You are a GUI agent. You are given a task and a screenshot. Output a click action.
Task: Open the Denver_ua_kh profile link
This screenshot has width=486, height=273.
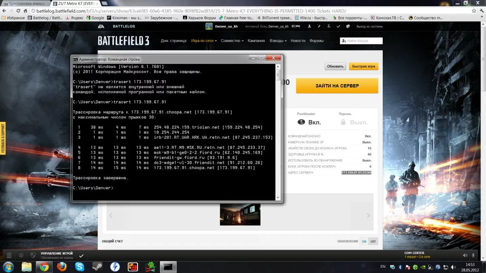coord(227,26)
